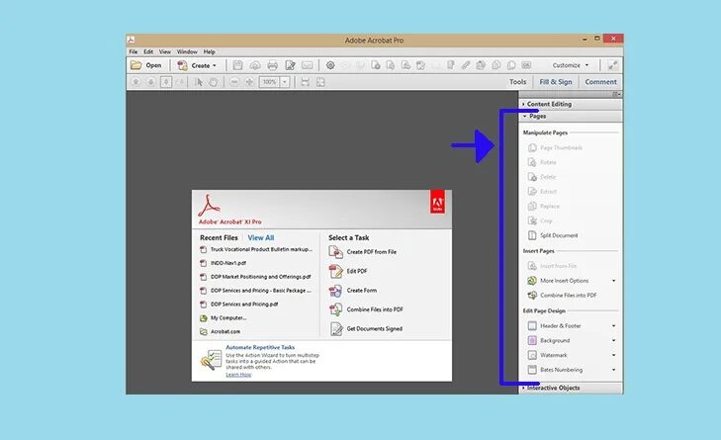Click Create PDF from File task
The height and width of the screenshot is (440, 721).
coord(363,252)
